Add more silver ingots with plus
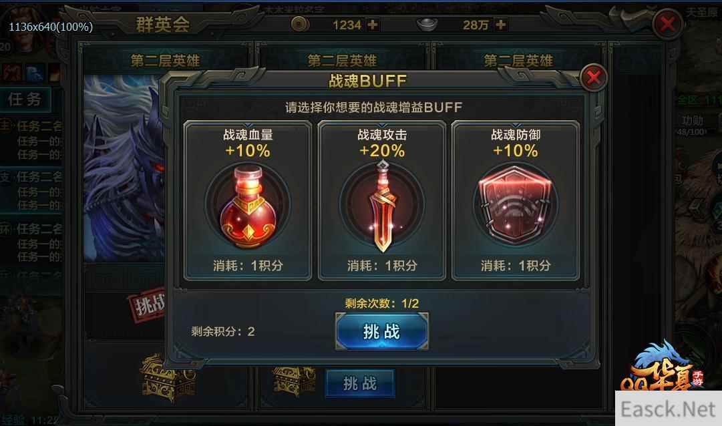 pos(500,25)
